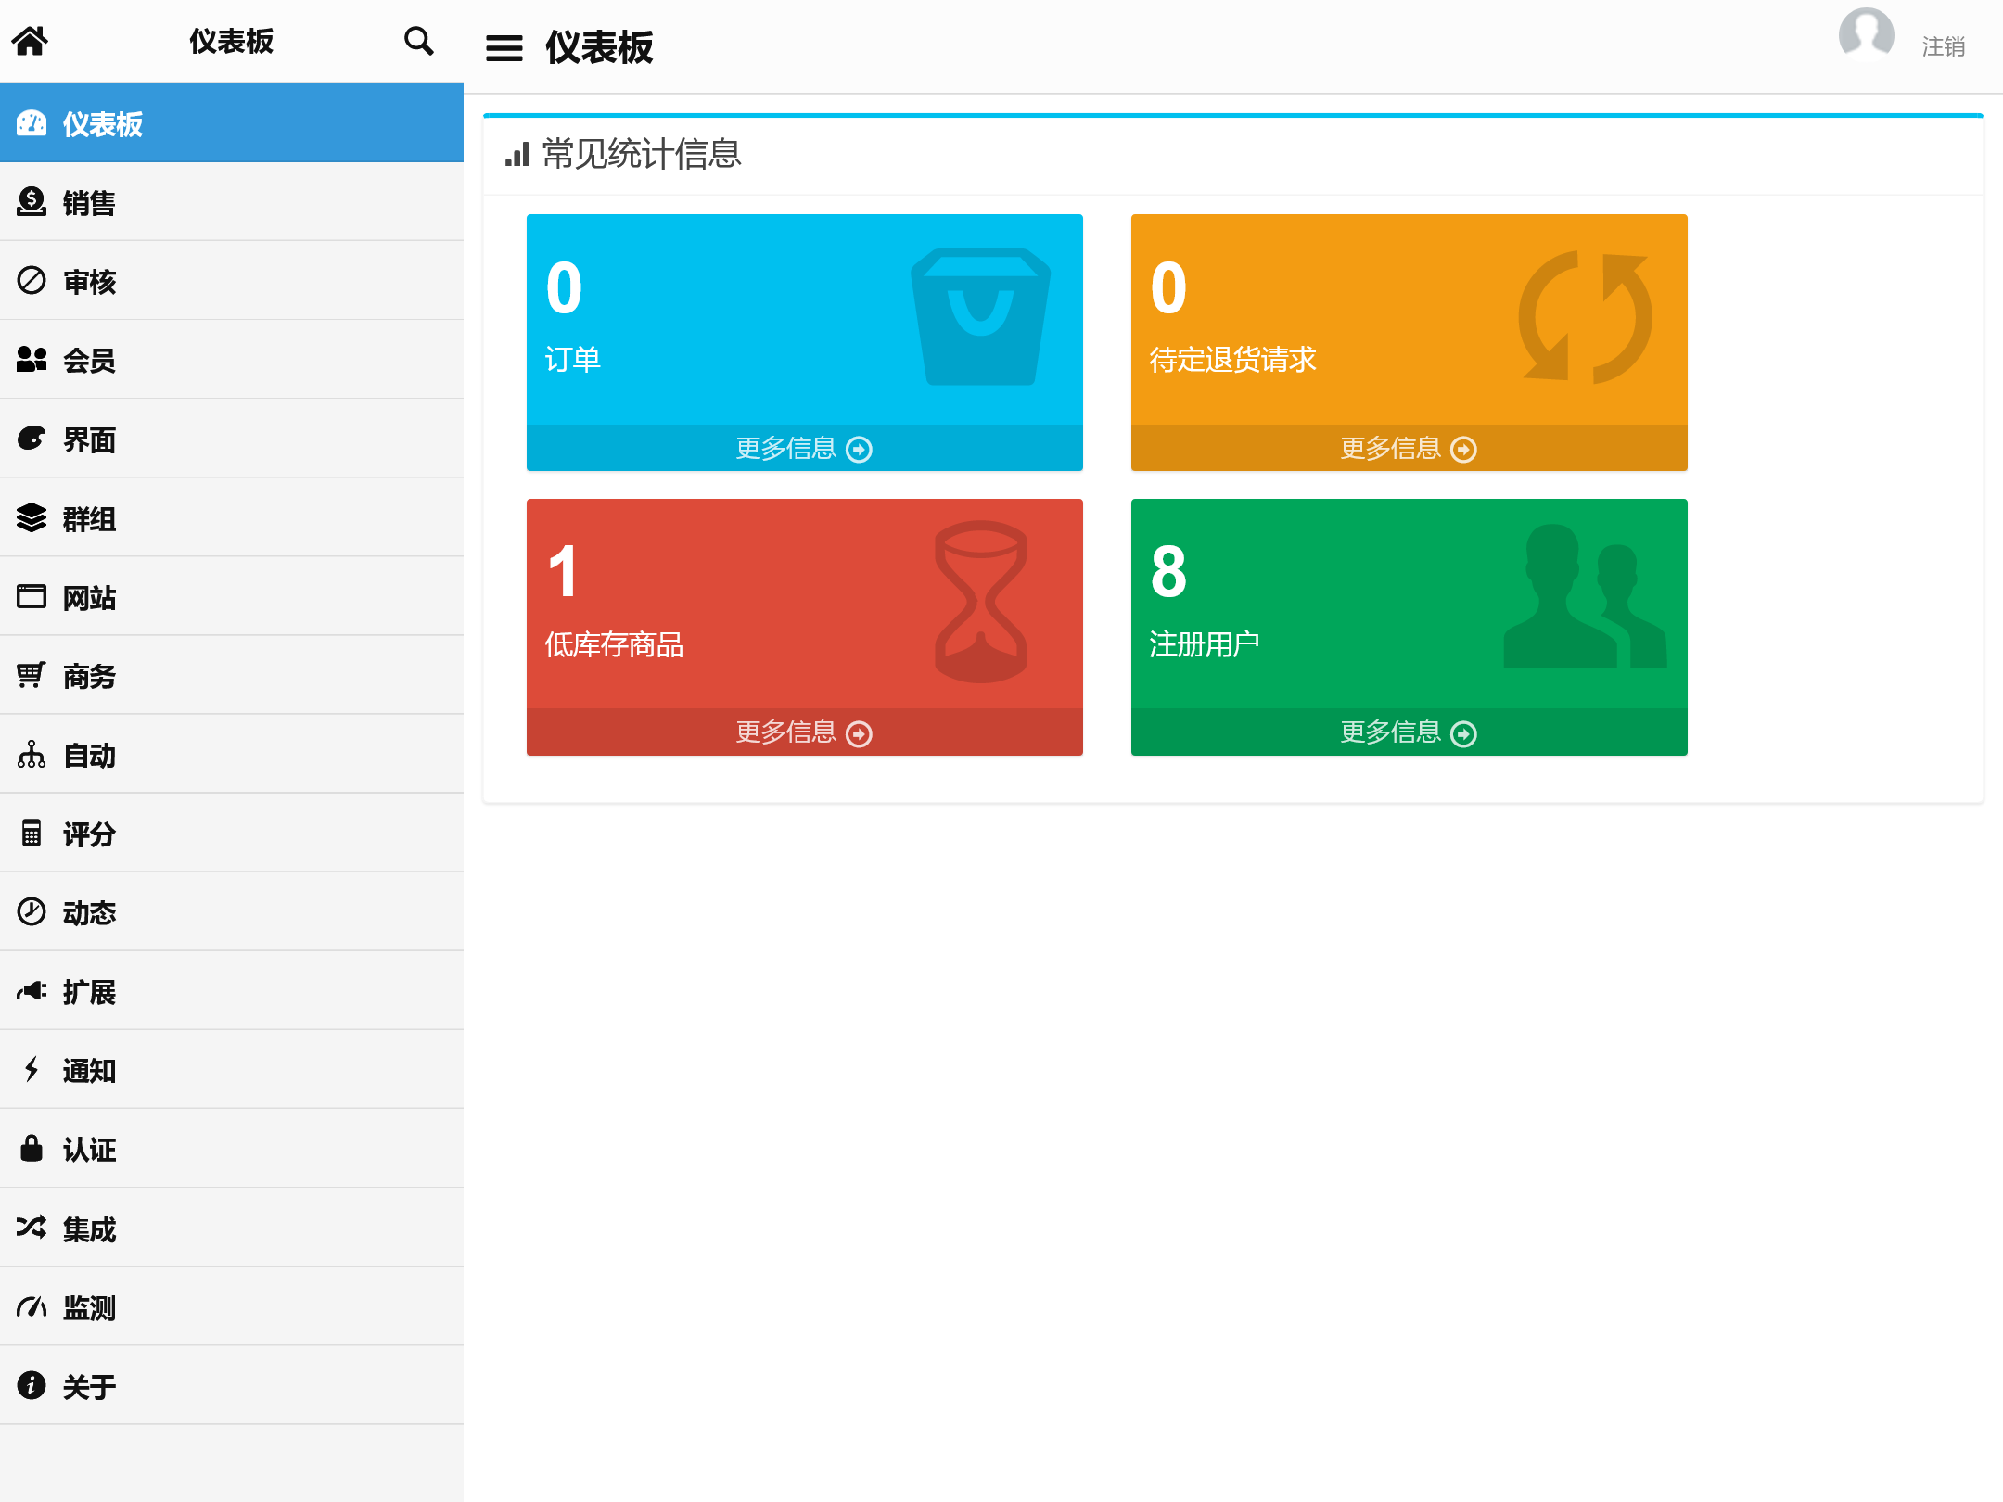Click the refresh arrows icon on the 待定退货请求 card
Viewport: 2003px width, 1502px height.
click(1584, 316)
